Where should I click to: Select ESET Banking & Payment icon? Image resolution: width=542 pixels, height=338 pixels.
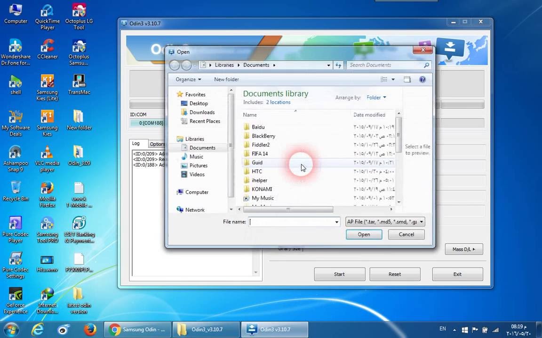[79, 230]
